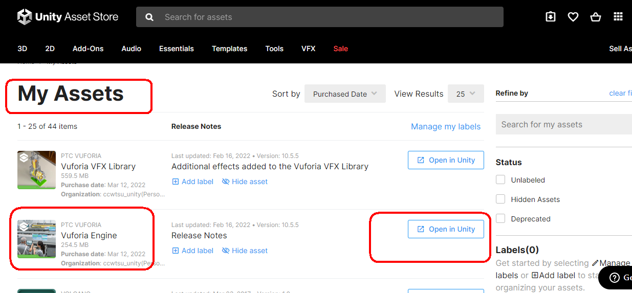The width and height of the screenshot is (632, 293).
Task: Click the clear filters link
Action: (620, 93)
